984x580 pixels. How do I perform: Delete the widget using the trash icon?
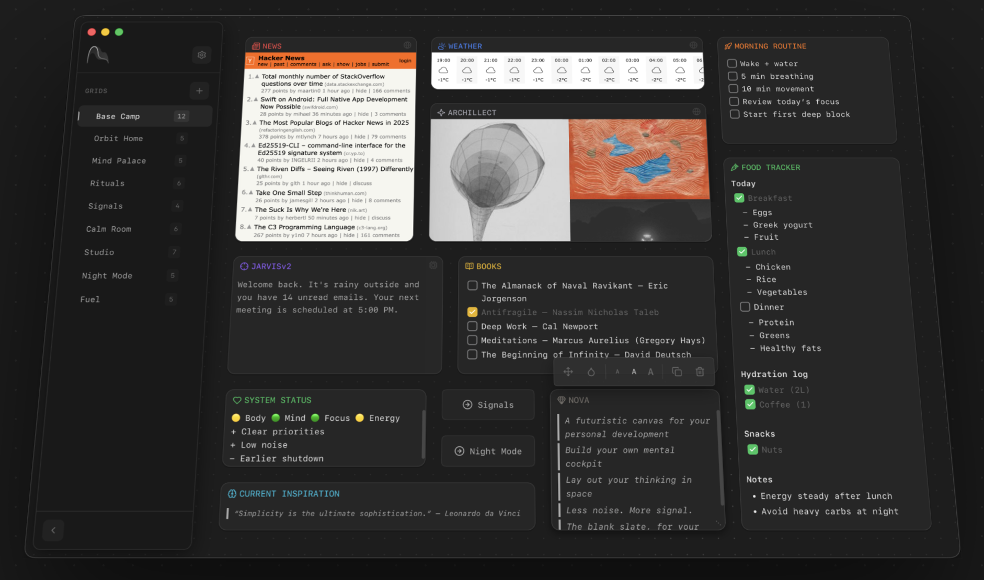click(700, 372)
